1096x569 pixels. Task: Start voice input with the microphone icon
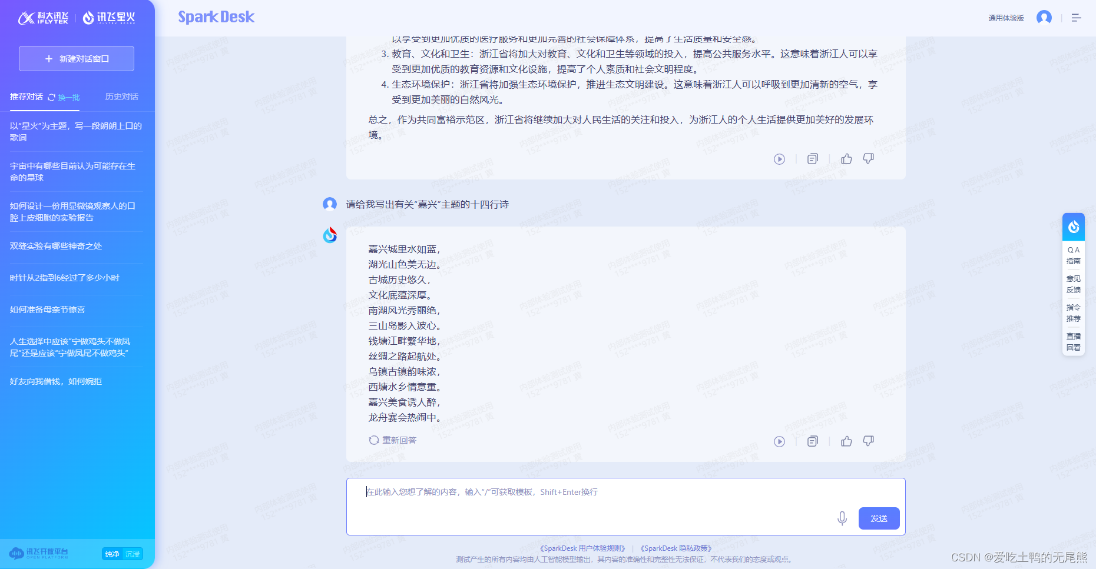[842, 518]
